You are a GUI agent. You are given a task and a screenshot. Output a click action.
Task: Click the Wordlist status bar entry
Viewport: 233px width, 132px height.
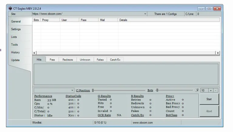(x=37, y=123)
